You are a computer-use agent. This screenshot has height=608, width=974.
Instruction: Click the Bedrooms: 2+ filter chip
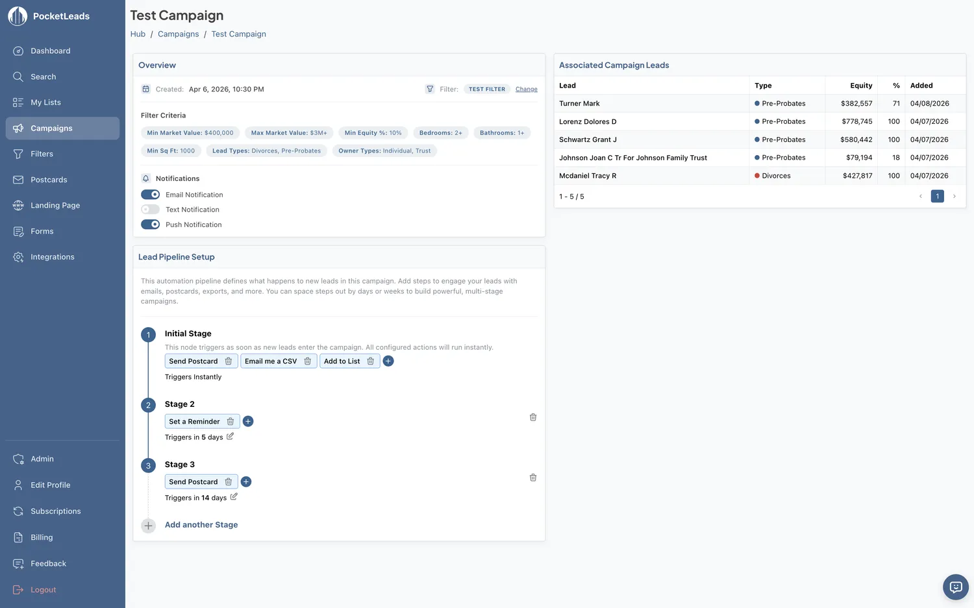tap(441, 133)
